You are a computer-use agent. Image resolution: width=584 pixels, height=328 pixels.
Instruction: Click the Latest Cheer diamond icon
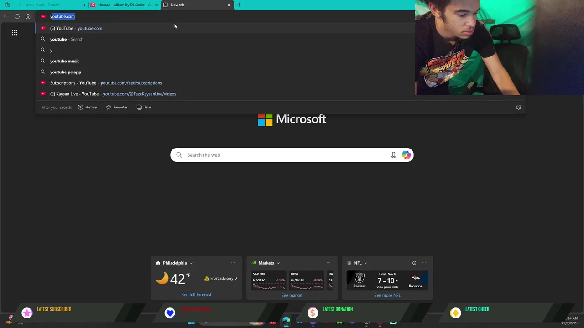click(455, 313)
